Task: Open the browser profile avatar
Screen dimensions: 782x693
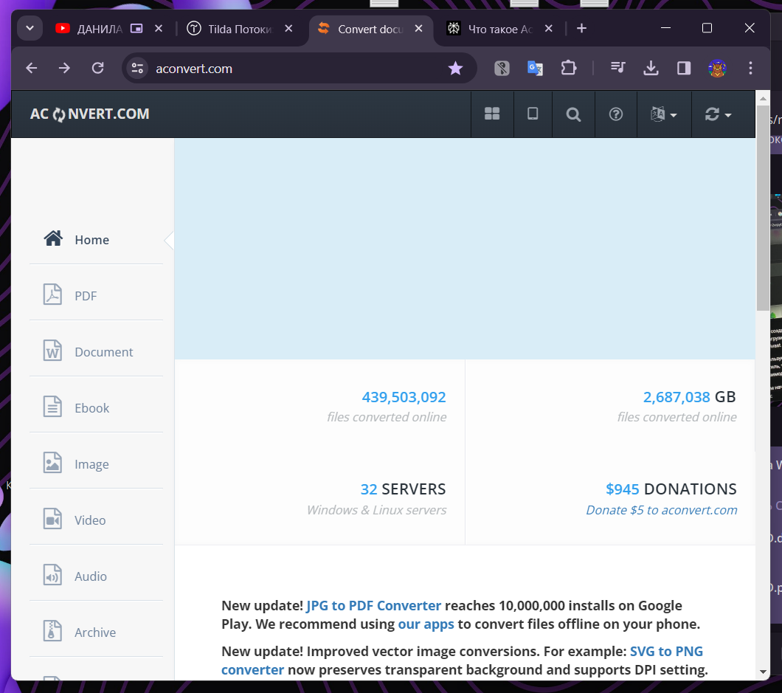Action: (x=717, y=69)
